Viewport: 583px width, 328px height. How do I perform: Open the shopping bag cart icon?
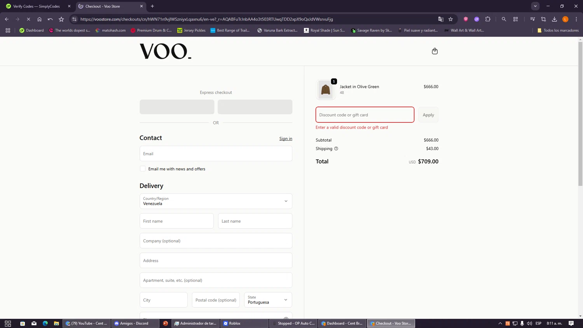[435, 51]
